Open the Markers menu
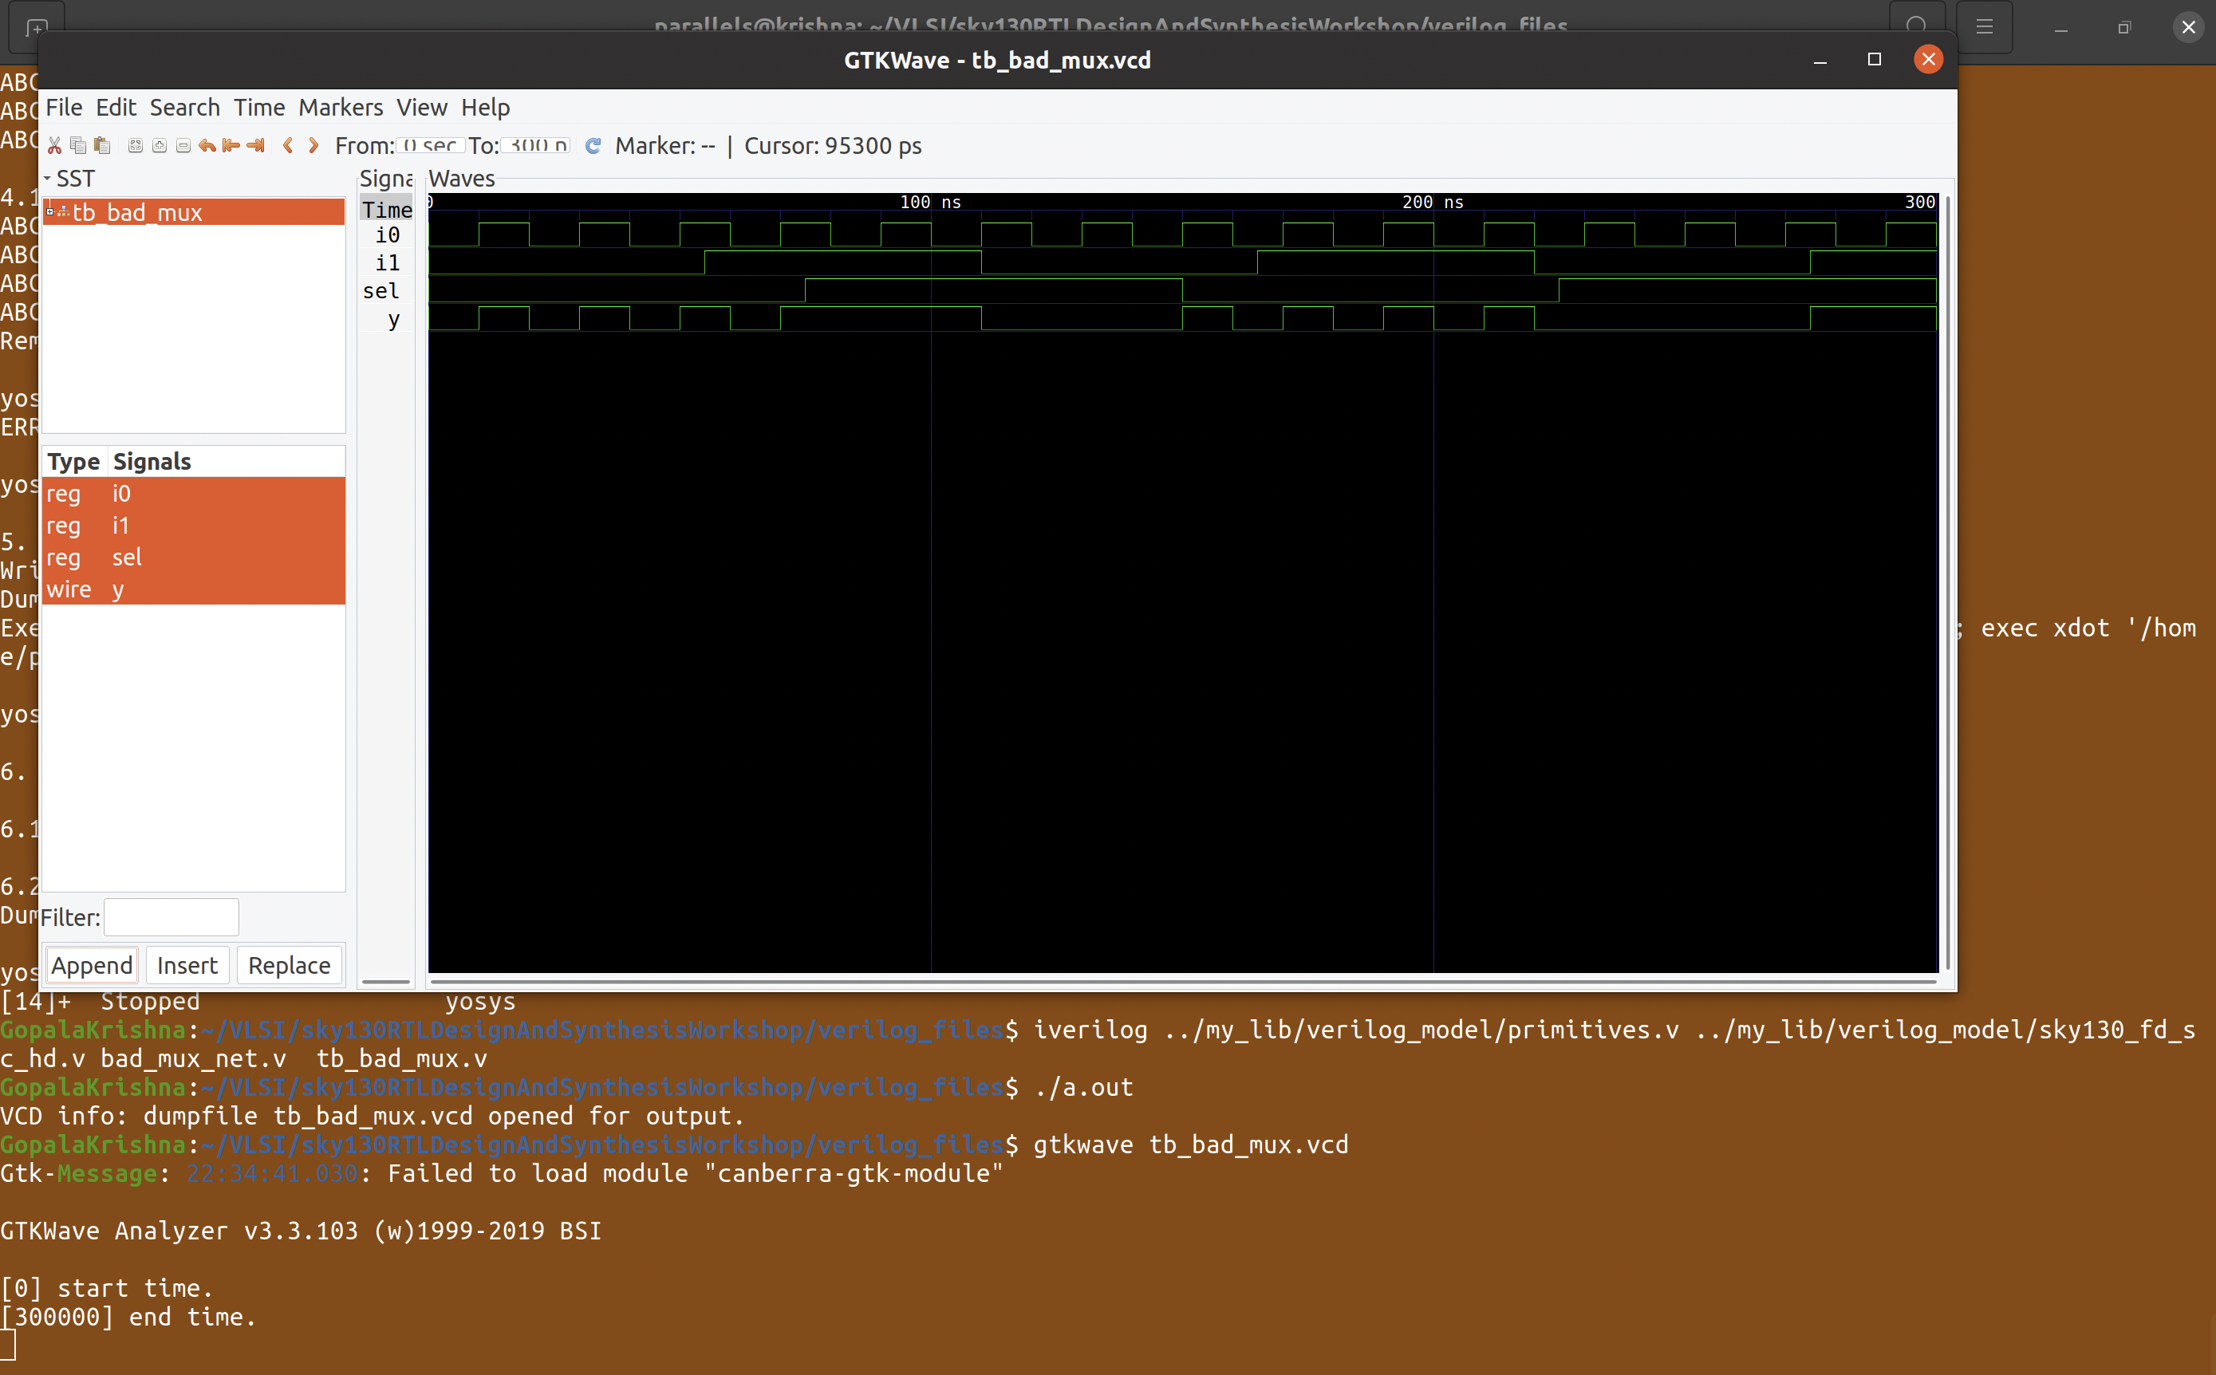Viewport: 2216px width, 1375px height. (339, 108)
